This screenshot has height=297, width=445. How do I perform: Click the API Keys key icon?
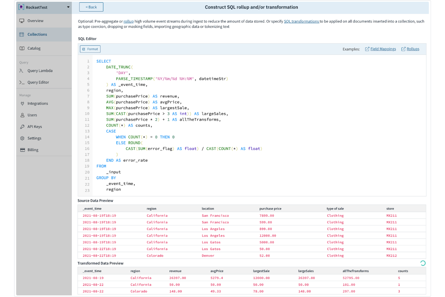tap(22, 127)
